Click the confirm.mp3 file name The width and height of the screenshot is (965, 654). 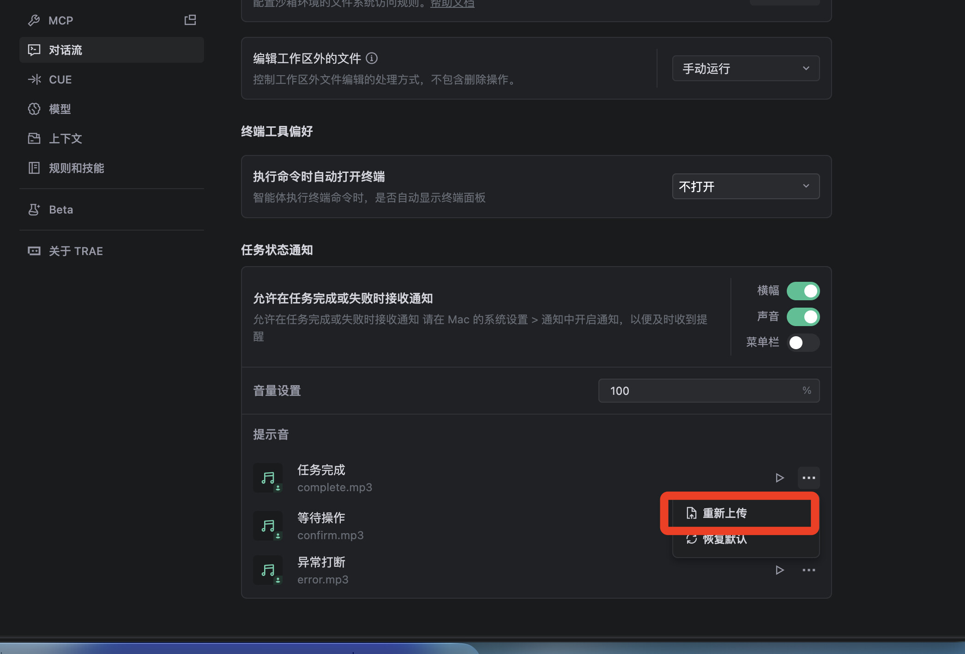(x=331, y=535)
